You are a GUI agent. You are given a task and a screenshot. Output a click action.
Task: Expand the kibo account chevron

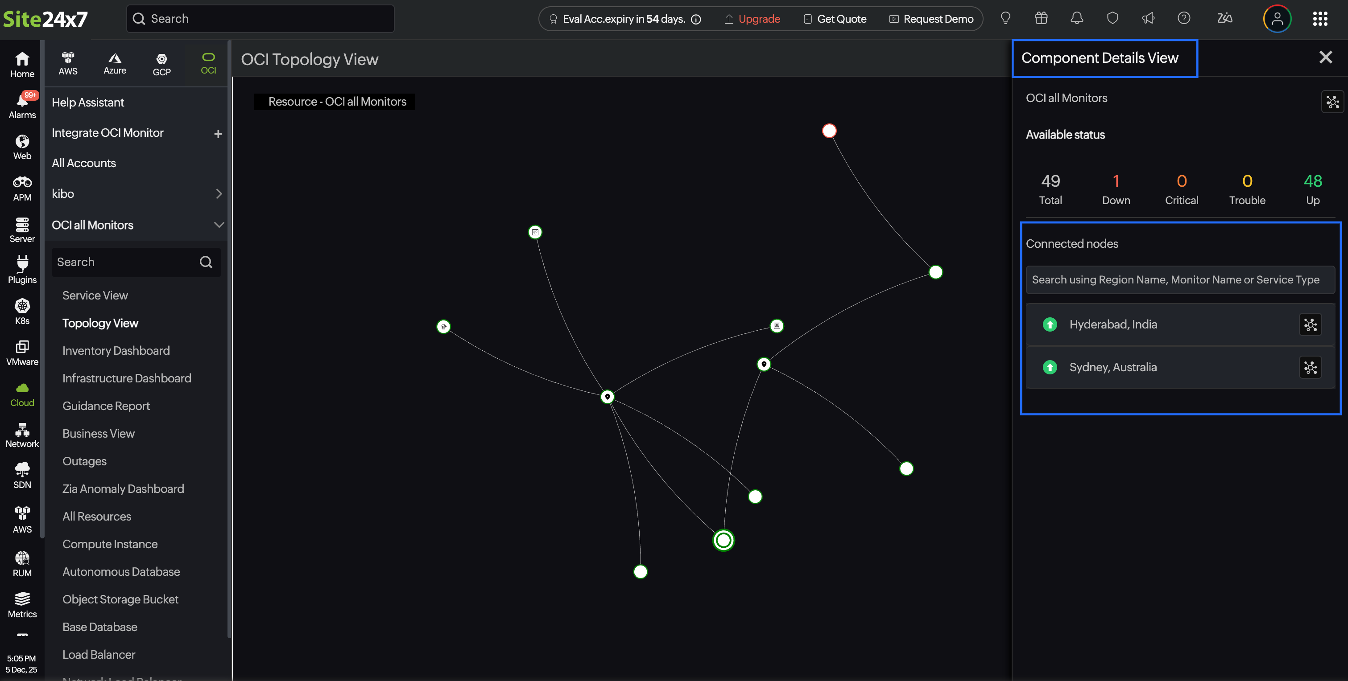(219, 194)
